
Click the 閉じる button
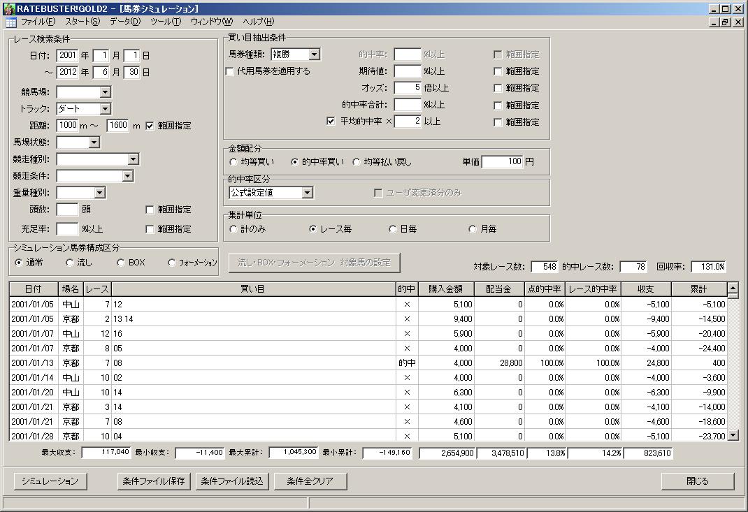coord(698,481)
